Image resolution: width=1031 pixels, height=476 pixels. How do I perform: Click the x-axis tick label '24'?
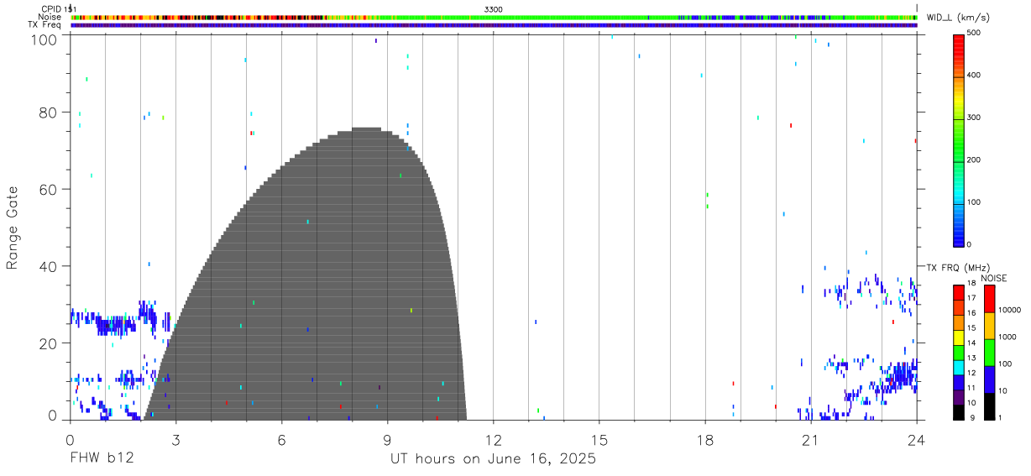coord(916,440)
